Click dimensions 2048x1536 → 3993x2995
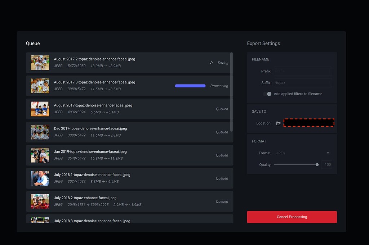This screenshot has width=369, height=245. [88, 205]
